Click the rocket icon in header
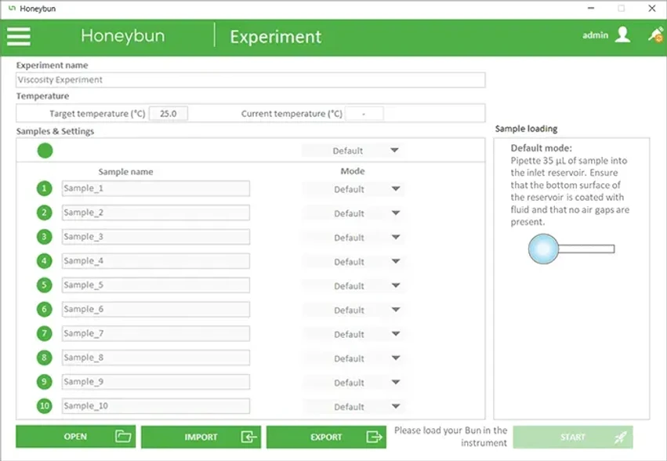Image resolution: width=667 pixels, height=461 pixels. click(x=655, y=34)
